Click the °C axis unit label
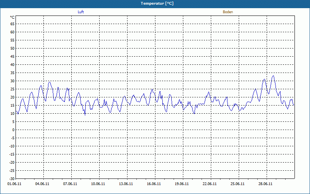Image resolution: width=310 pixels, height=194 pixels. click(12, 17)
